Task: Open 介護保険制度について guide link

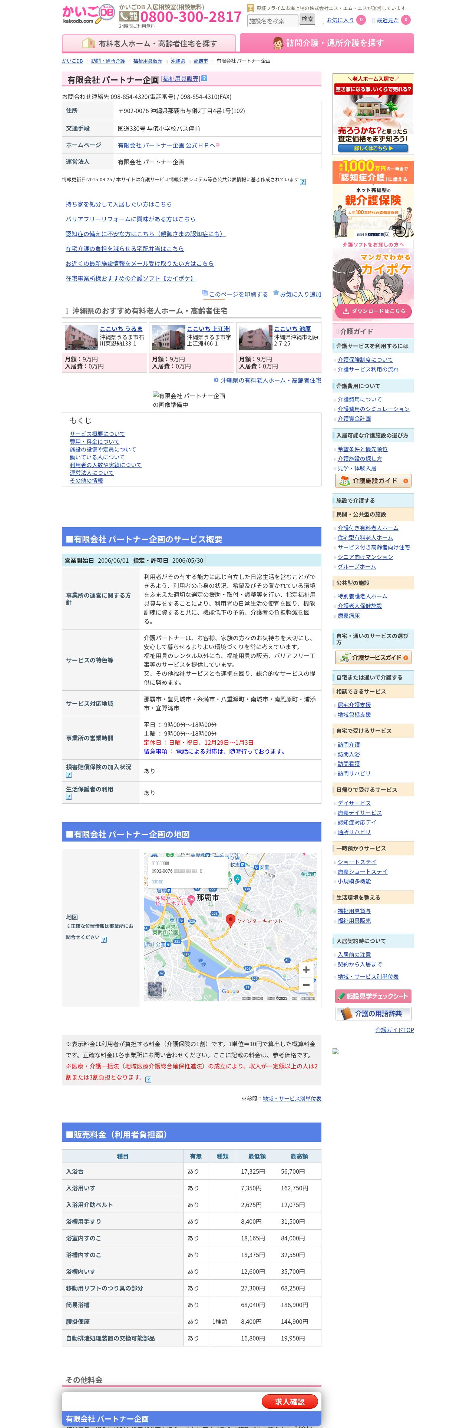Action: point(365,360)
